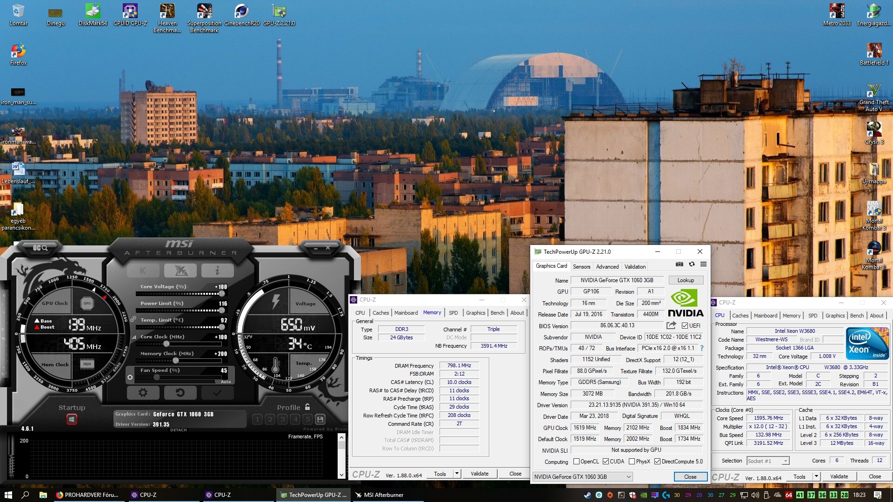The image size is (893, 502).
Task: Open Afterburner settings gear button
Action: click(x=143, y=393)
